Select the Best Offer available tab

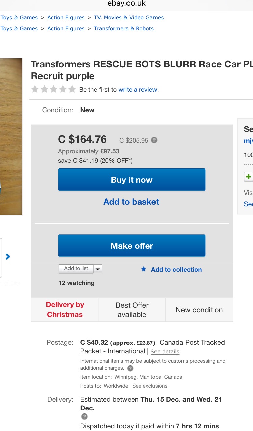[132, 310]
